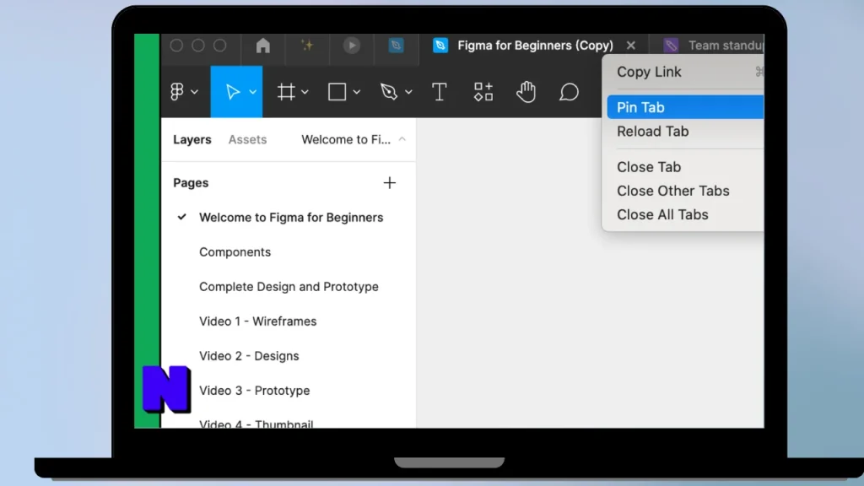Go to the "Video 4 - Thumbnail" page

click(256, 424)
